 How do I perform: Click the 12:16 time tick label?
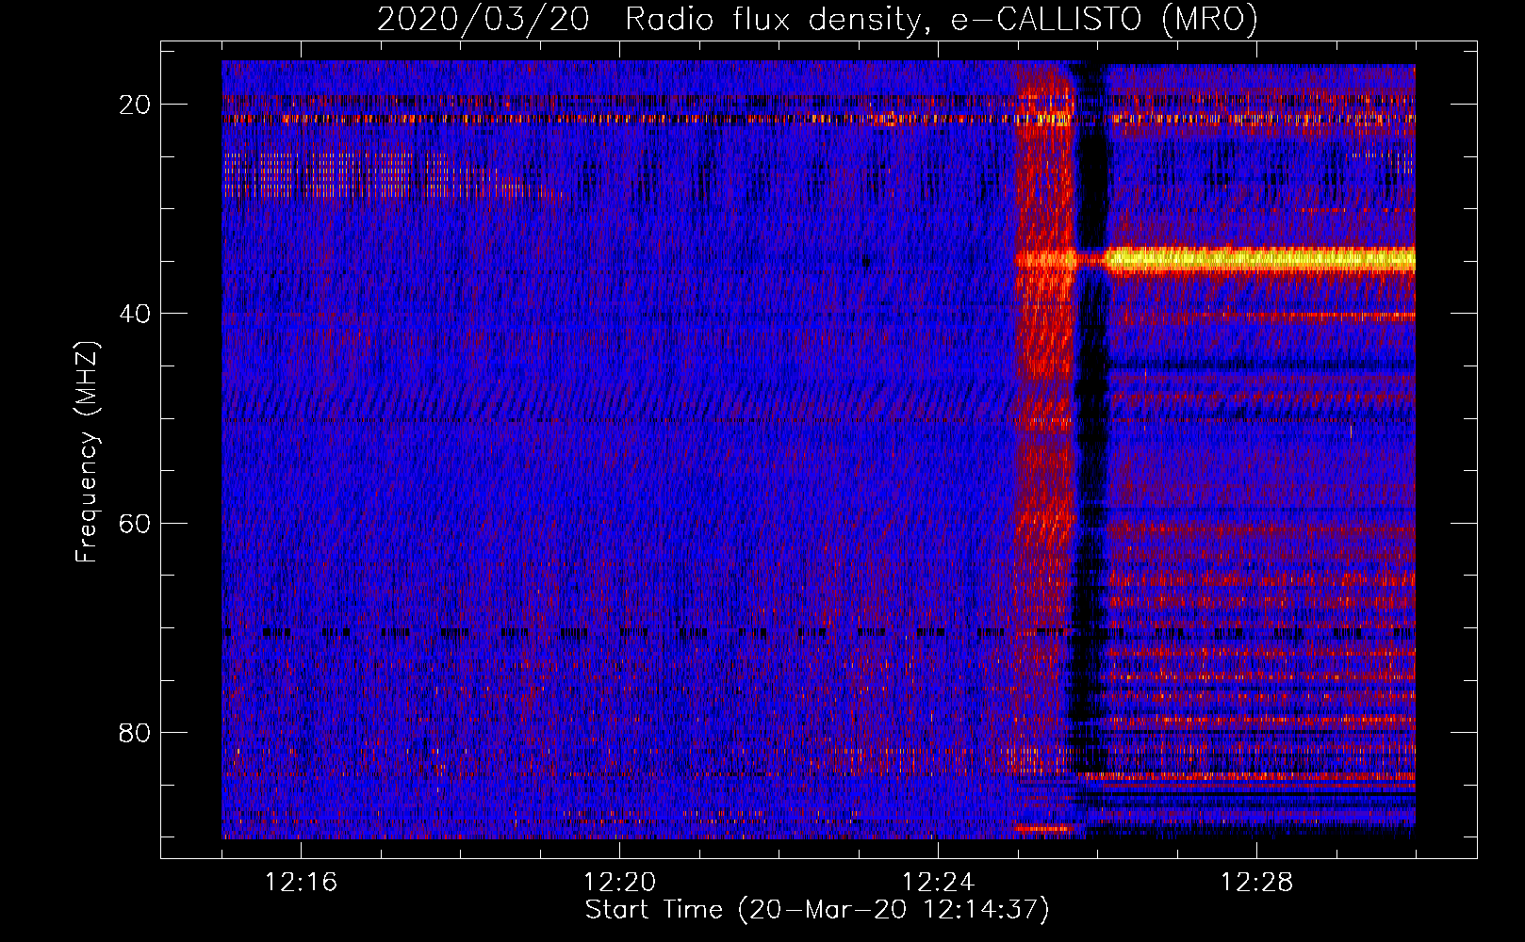tap(302, 883)
